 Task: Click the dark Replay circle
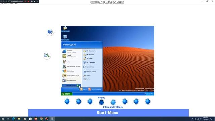101,102
